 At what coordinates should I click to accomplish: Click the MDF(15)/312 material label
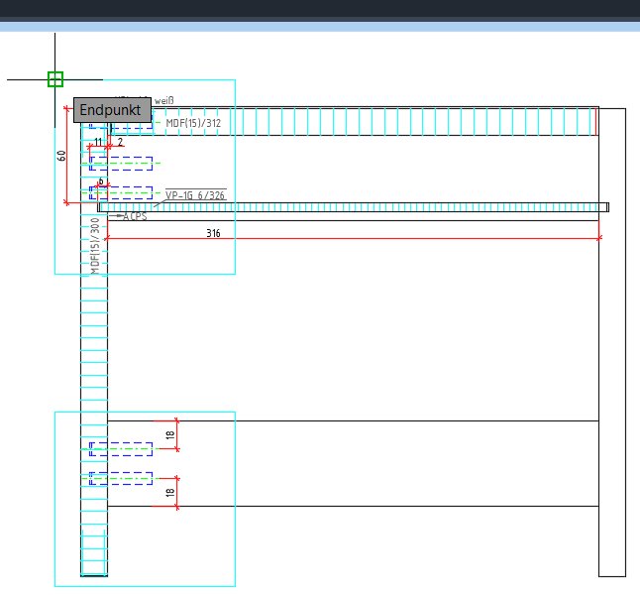coord(193,123)
